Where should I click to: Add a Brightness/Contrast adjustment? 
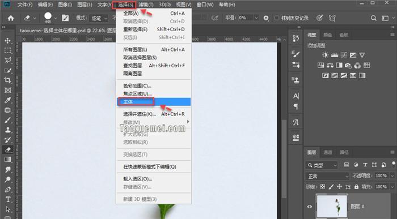pyautogui.click(x=326, y=55)
